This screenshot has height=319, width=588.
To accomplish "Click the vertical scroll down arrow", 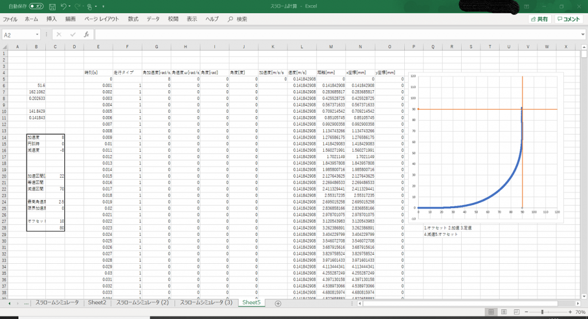I will click(584, 296).
